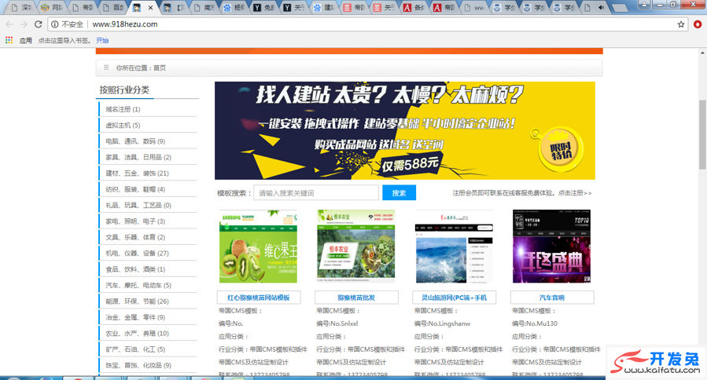Open the 灵山旅游网(PC端+手机 title button
This screenshot has width=707, height=380.
(454, 298)
